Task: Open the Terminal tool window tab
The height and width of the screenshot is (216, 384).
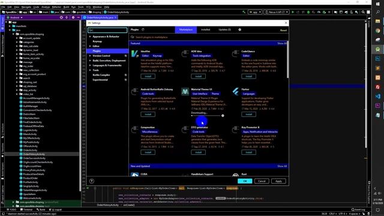Action: (x=26, y=209)
